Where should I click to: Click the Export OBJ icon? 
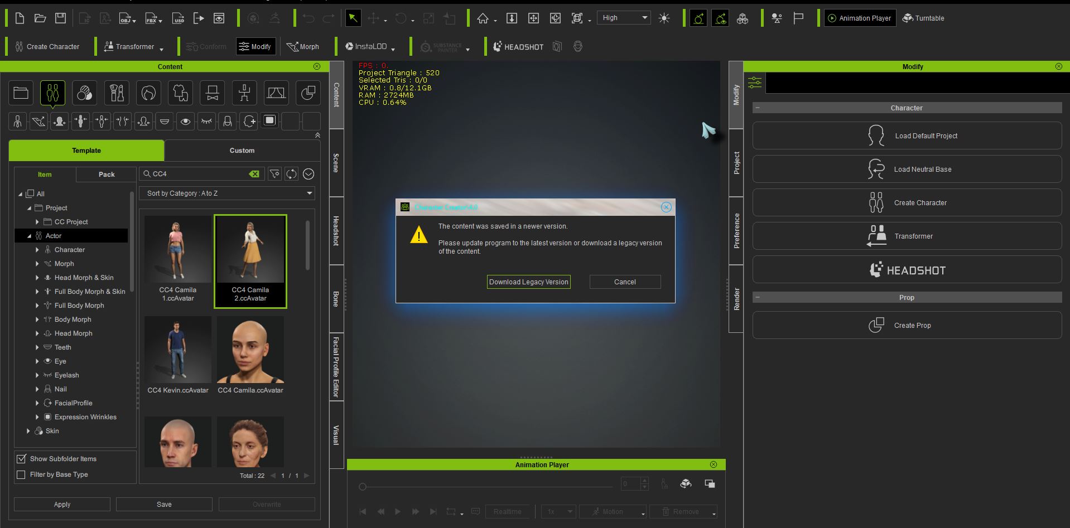point(127,18)
